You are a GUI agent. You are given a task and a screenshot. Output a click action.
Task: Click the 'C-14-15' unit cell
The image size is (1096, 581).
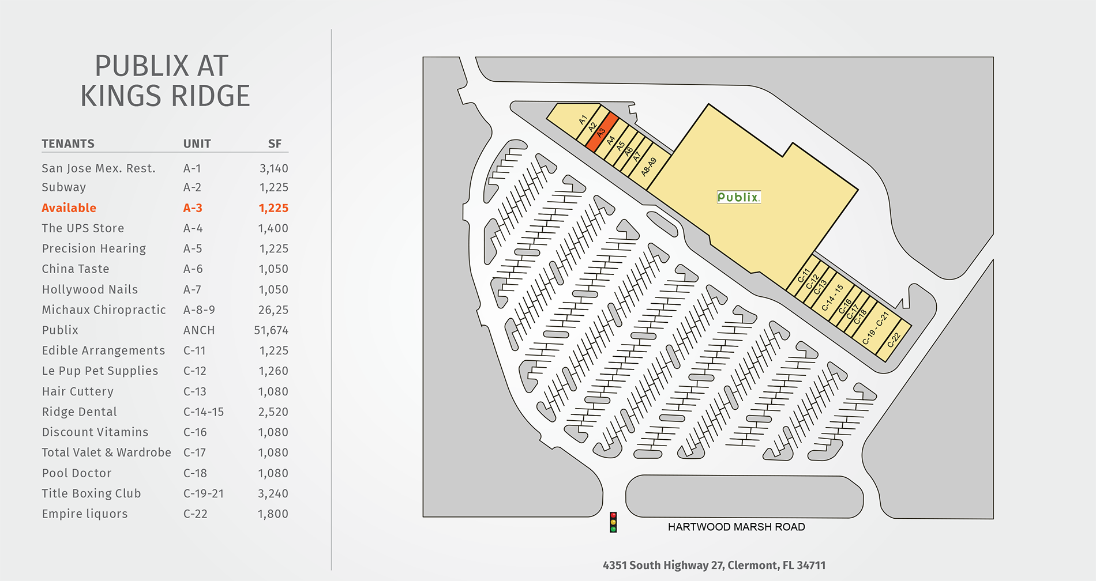click(x=204, y=412)
